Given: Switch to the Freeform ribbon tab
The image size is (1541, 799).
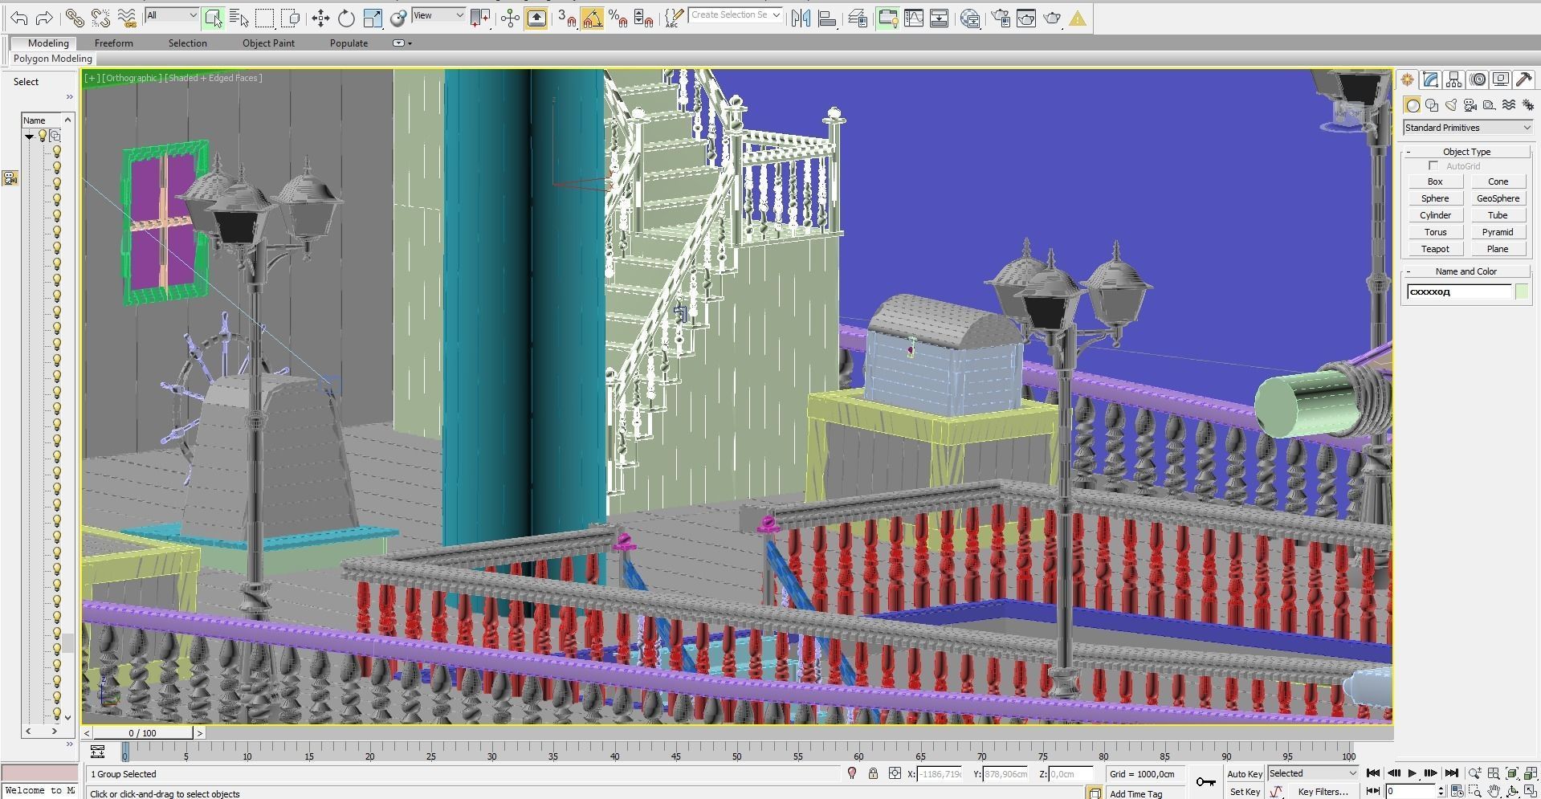Looking at the screenshot, I should coord(114,43).
